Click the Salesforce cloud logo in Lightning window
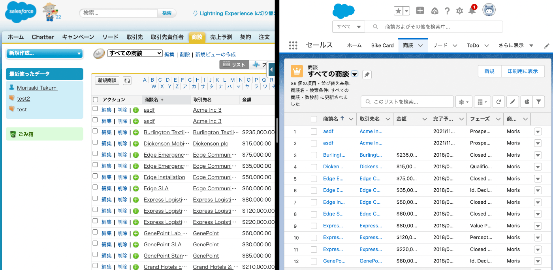Viewport: 553px width, 270px height. (x=344, y=11)
